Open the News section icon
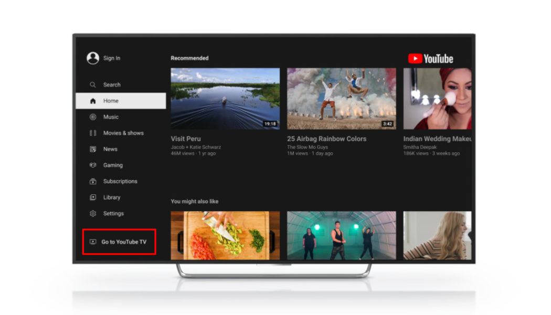This screenshot has width=551, height=315. pyautogui.click(x=92, y=149)
